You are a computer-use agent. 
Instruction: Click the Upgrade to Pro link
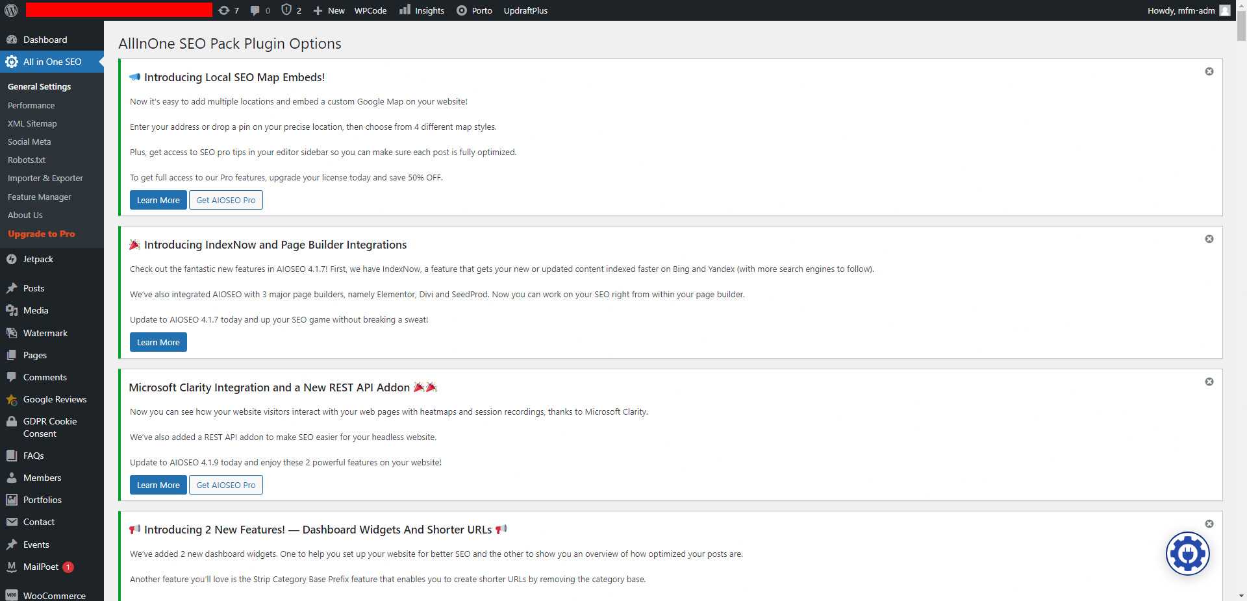(42, 234)
